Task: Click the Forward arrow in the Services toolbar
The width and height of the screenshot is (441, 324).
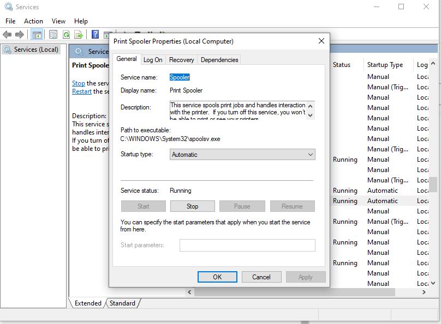Action: point(20,35)
